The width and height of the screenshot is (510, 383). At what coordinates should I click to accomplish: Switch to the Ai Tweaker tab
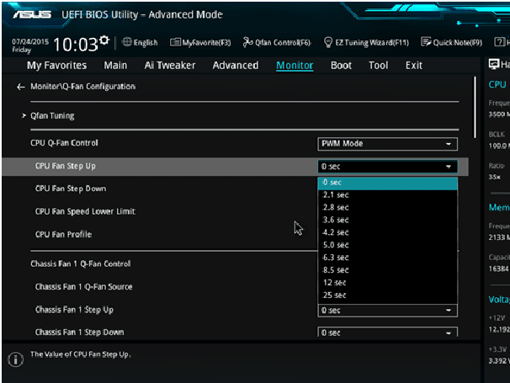170,66
